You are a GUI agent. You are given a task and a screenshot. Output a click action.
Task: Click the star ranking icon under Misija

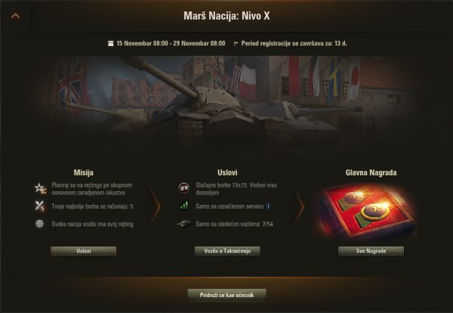click(x=40, y=188)
